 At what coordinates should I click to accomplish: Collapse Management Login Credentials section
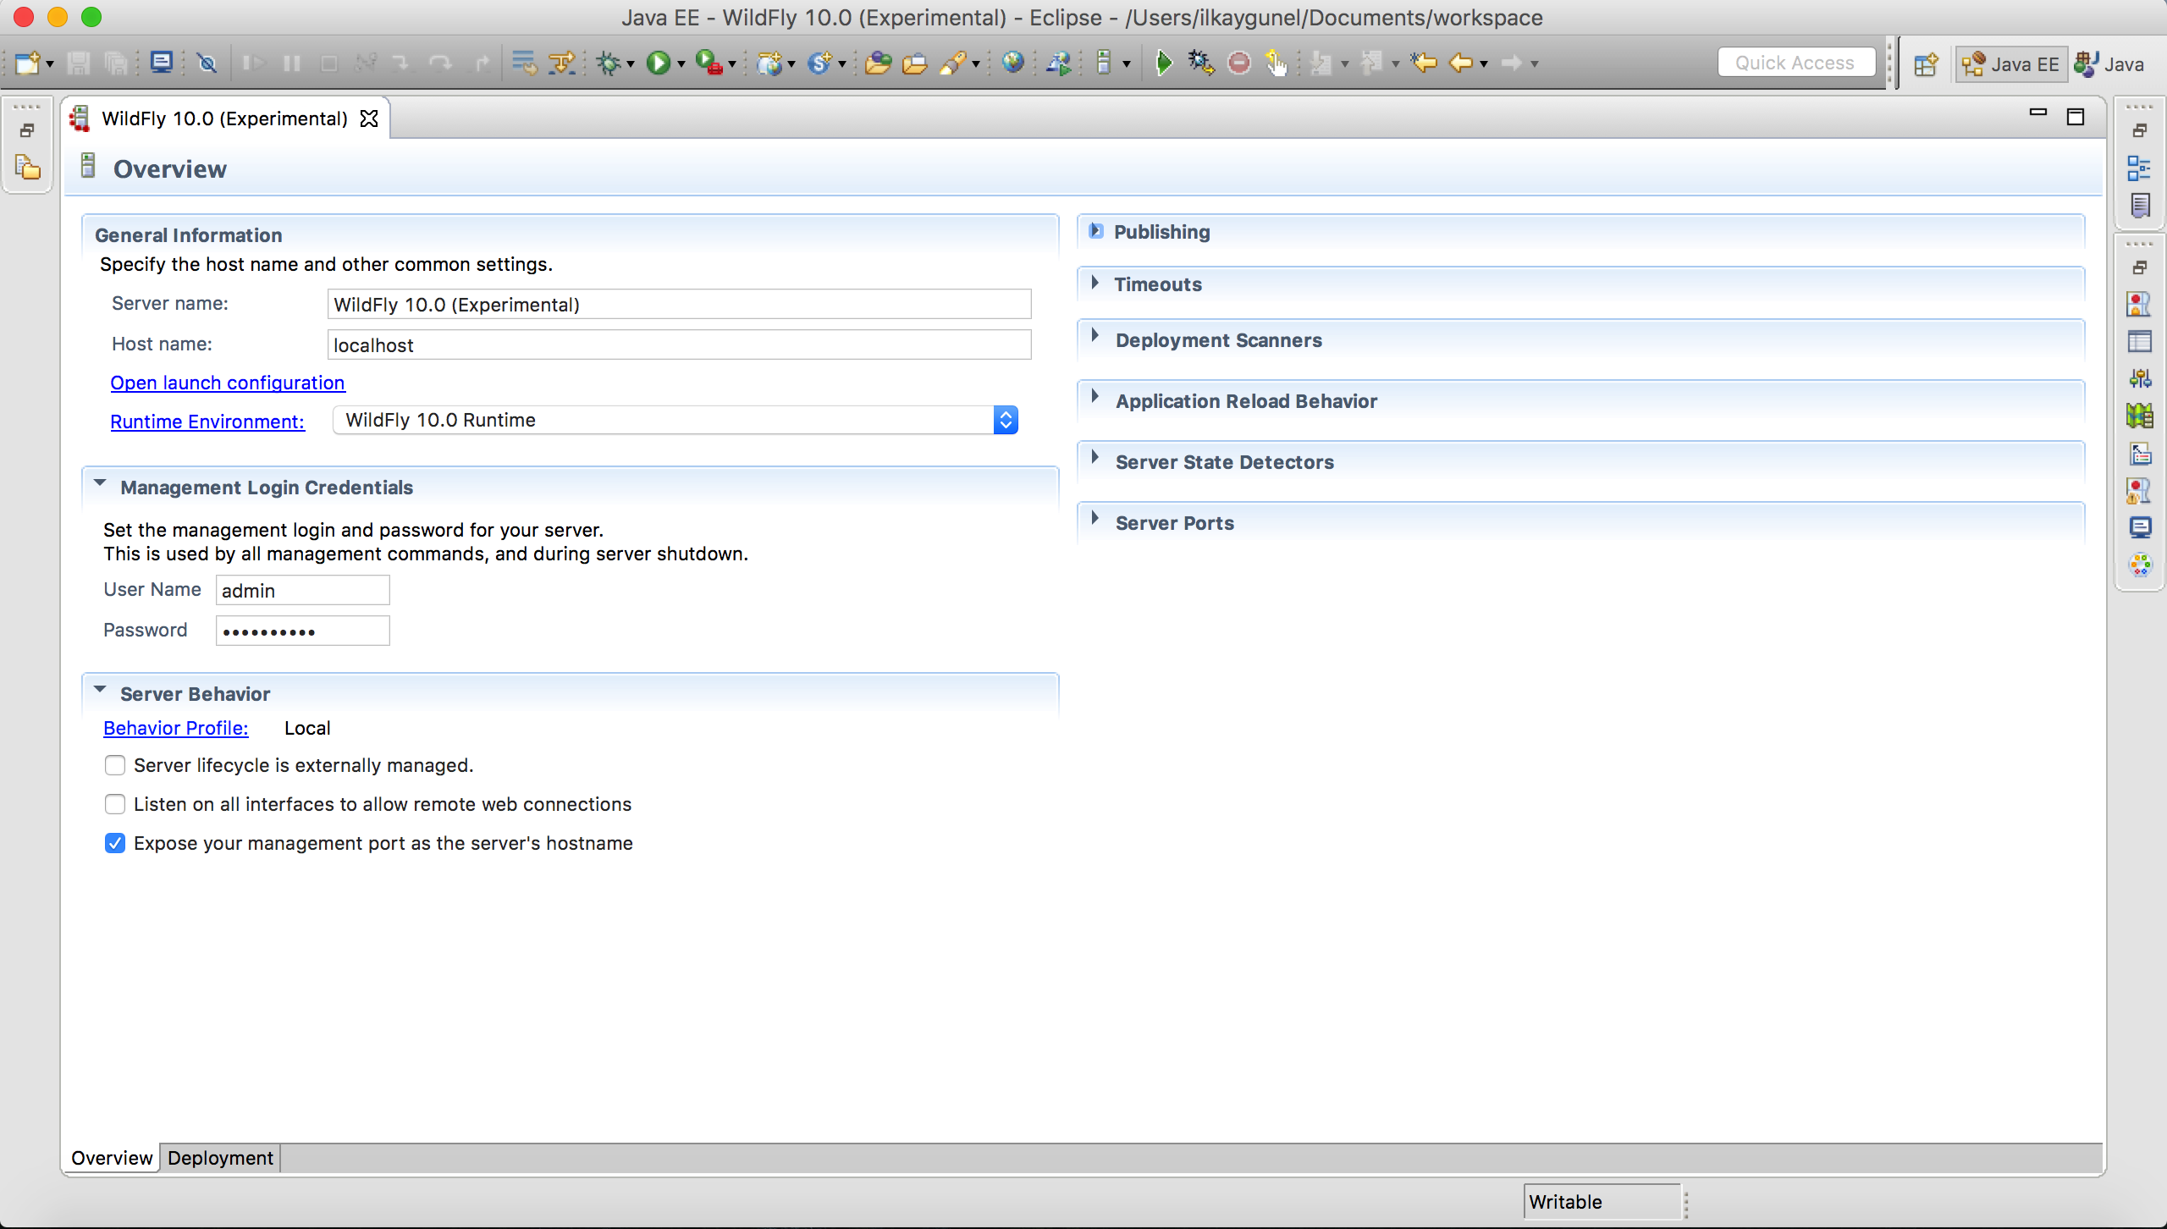point(100,484)
